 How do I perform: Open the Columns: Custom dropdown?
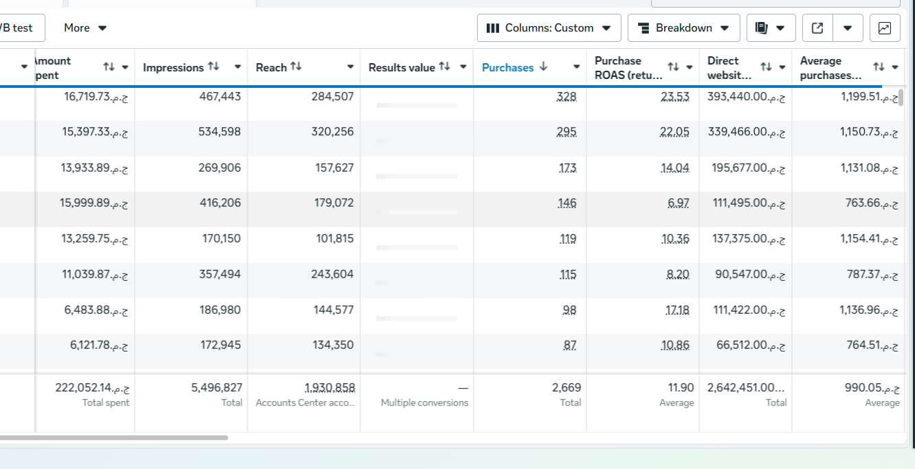549,28
